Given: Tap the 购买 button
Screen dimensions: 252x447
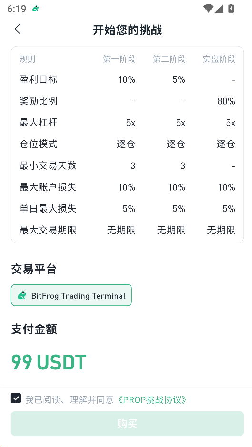Looking at the screenshot, I should tap(127, 424).
